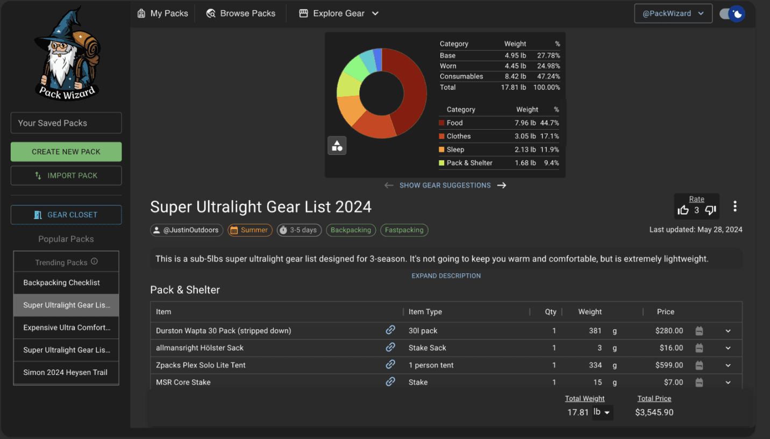This screenshot has height=439, width=770.
Task: Select the highlighted Super Ultralight Gear List pack
Action: [66, 305]
